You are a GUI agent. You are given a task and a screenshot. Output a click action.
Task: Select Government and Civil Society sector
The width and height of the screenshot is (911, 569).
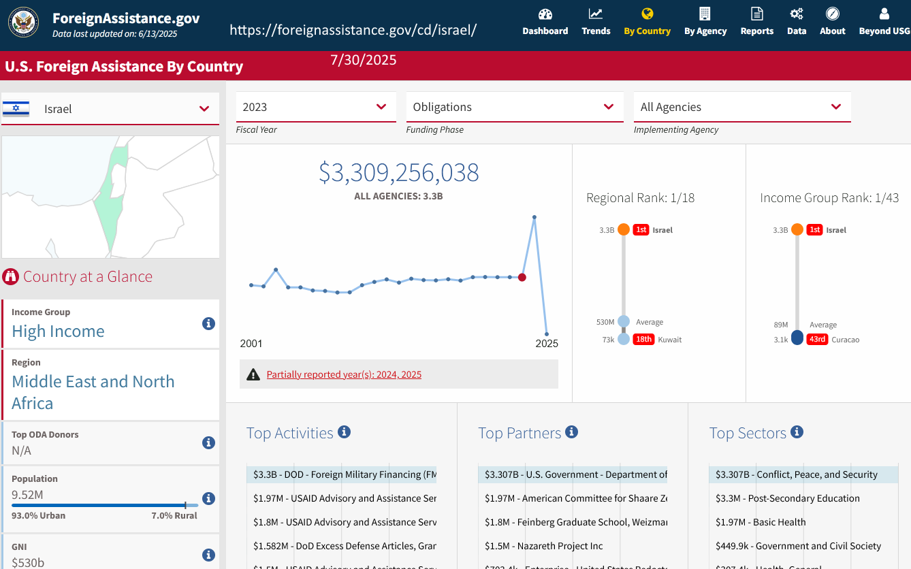coord(803,546)
